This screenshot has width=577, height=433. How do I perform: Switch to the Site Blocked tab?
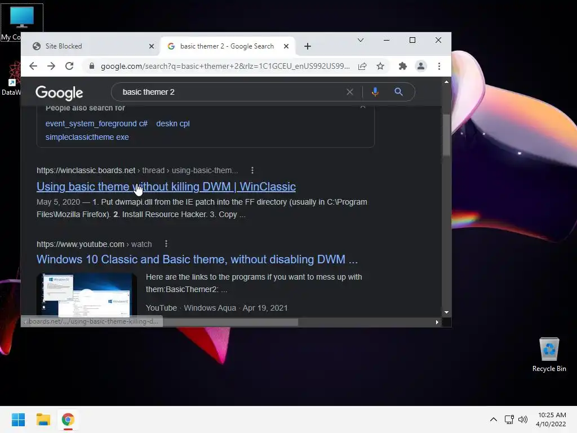coord(90,46)
